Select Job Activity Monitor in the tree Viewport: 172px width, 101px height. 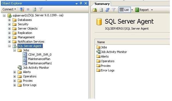click(x=36, y=68)
